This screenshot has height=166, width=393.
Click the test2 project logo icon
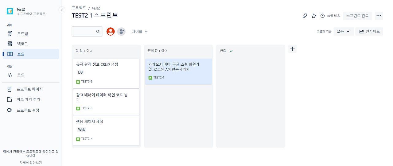[10, 11]
